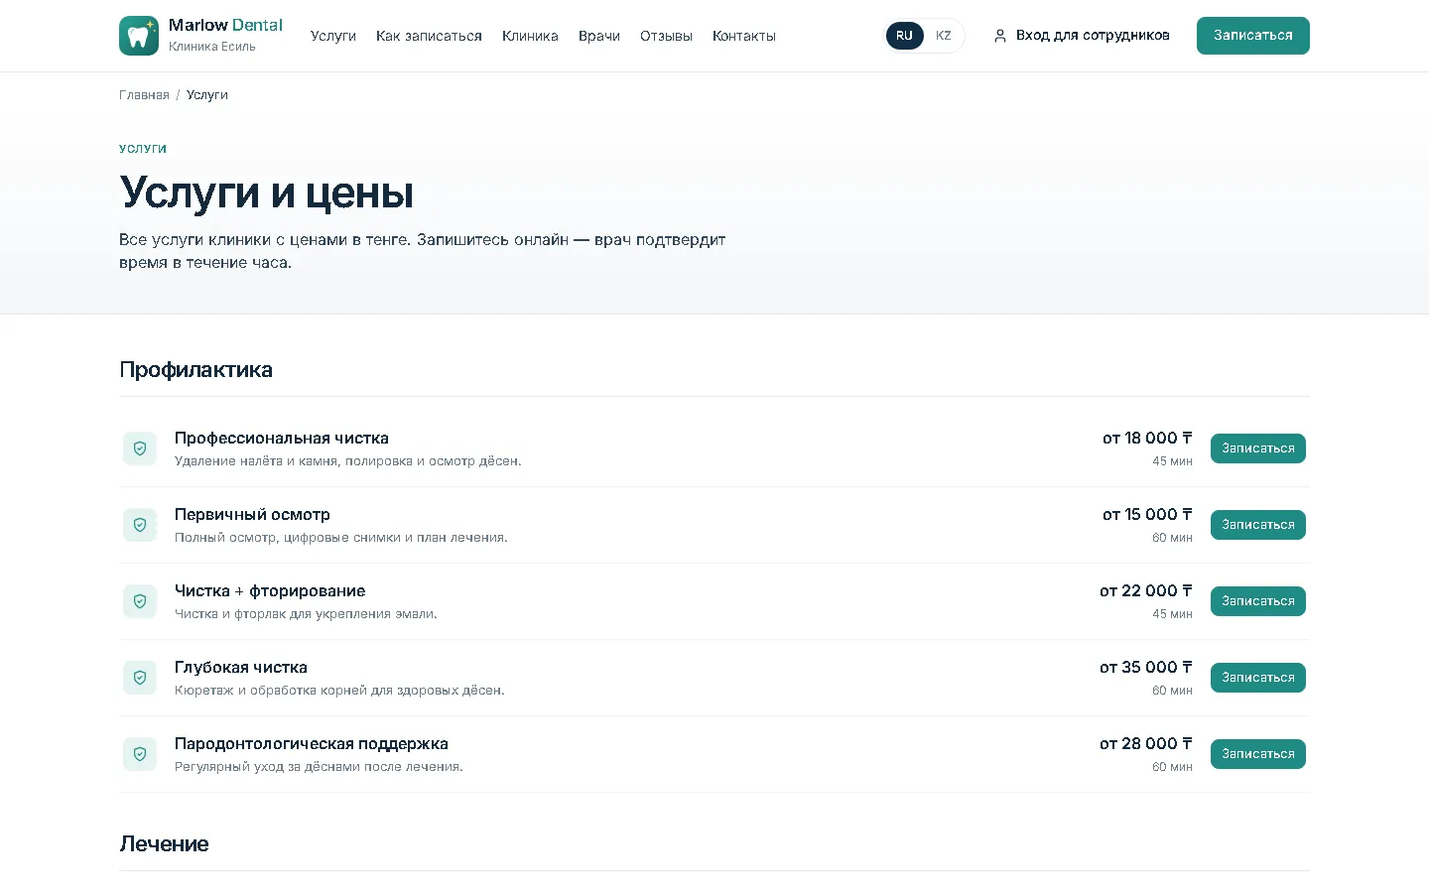The height and width of the screenshot is (893, 1429).
Task: Click shield icon for Глубокая чистка
Action: (140, 678)
